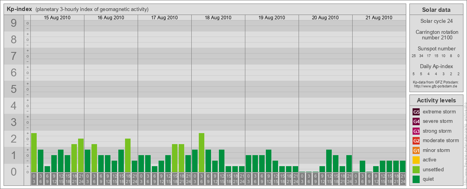This screenshot has width=467, height=189.
Task: Click the 15 Aug 0-3 time label
Action: coord(34,179)
